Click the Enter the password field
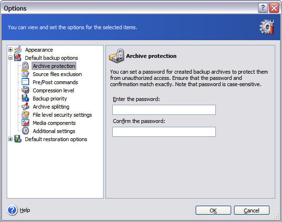 coord(164,110)
